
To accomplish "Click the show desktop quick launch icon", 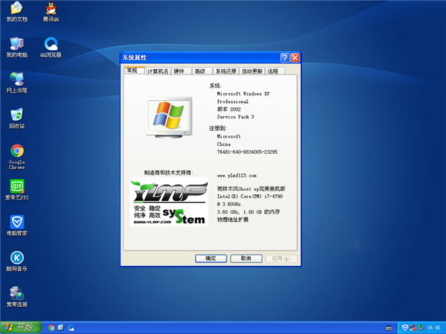I will [x=61, y=328].
